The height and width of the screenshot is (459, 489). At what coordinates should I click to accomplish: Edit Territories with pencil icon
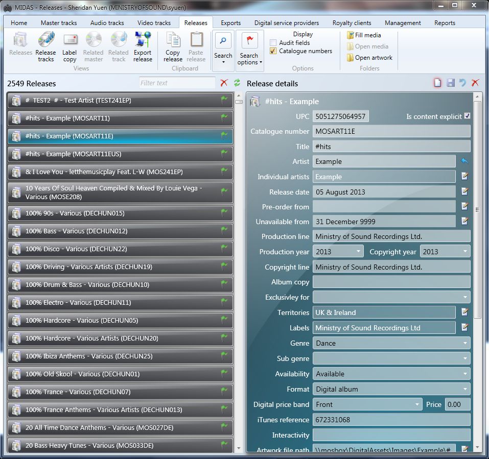(x=464, y=312)
